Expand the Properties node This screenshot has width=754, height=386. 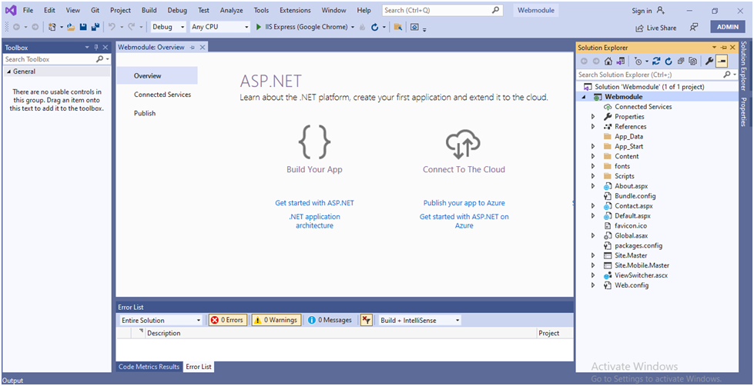(x=593, y=117)
